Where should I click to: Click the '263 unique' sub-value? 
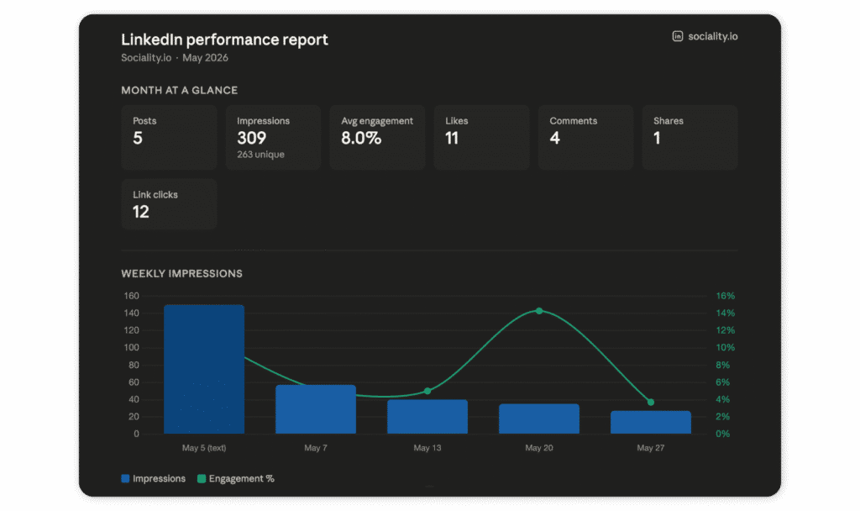(260, 155)
